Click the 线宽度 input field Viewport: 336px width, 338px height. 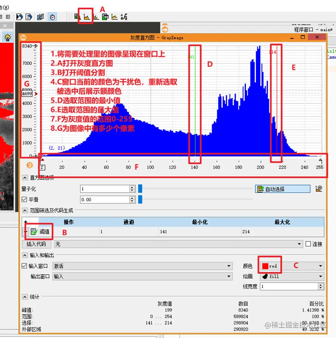pyautogui.click(x=289, y=286)
